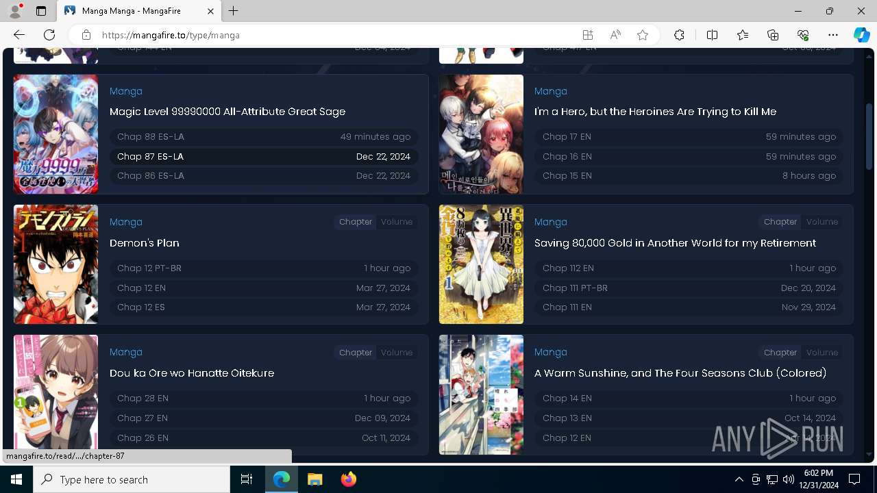Open File Explorer from taskbar
The image size is (877, 493).
tap(315, 479)
